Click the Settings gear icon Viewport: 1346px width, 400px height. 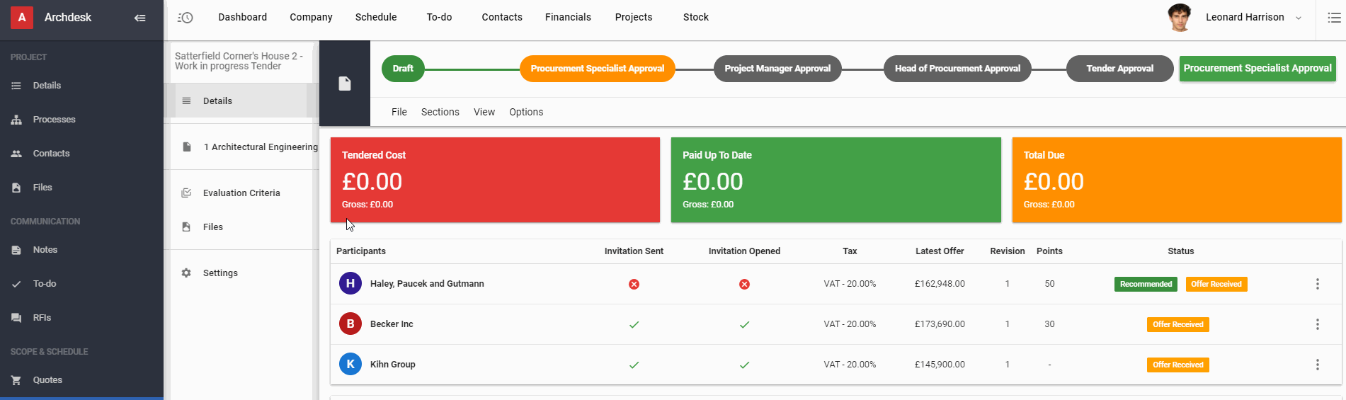pyautogui.click(x=186, y=273)
